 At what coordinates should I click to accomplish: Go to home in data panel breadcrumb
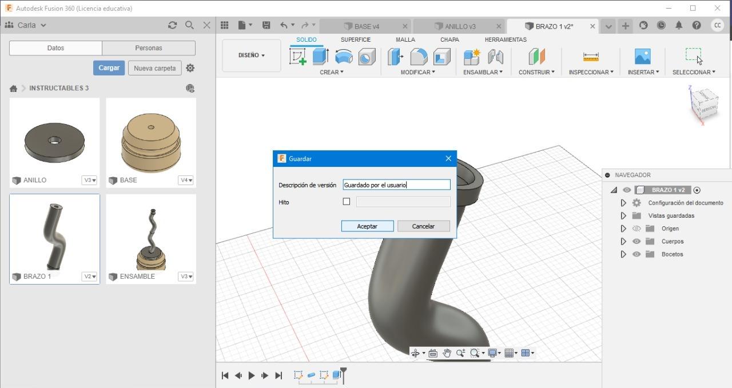click(13, 89)
